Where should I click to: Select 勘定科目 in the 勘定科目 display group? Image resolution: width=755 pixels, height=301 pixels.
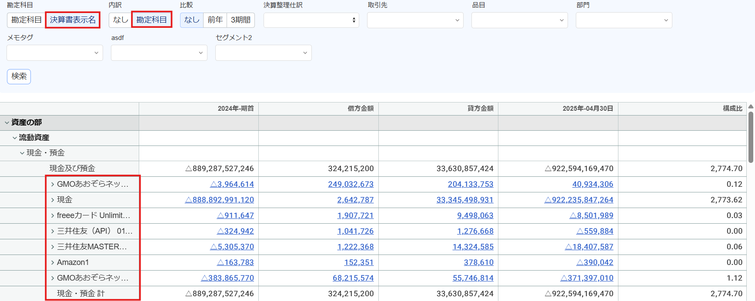(x=26, y=20)
